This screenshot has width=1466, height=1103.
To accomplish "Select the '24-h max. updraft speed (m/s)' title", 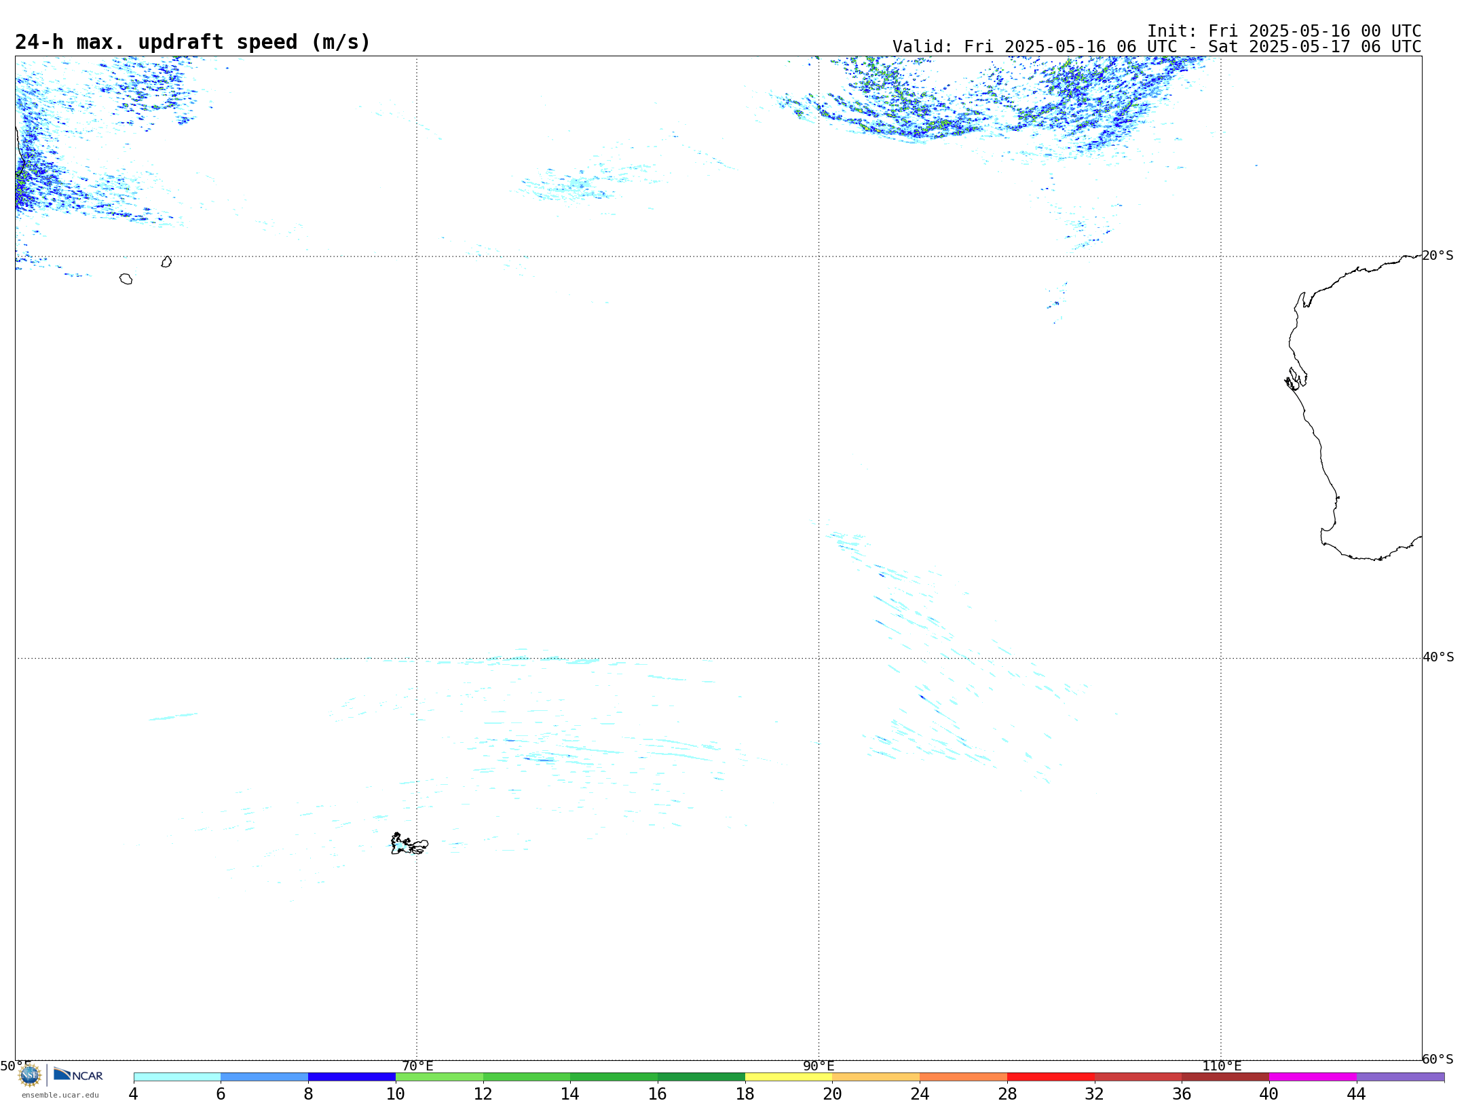I will pyautogui.click(x=193, y=42).
